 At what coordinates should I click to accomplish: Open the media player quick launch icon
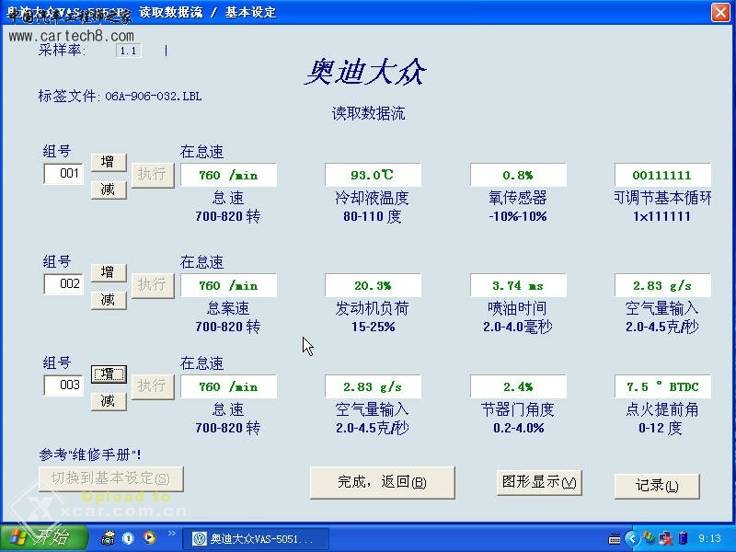(149, 538)
